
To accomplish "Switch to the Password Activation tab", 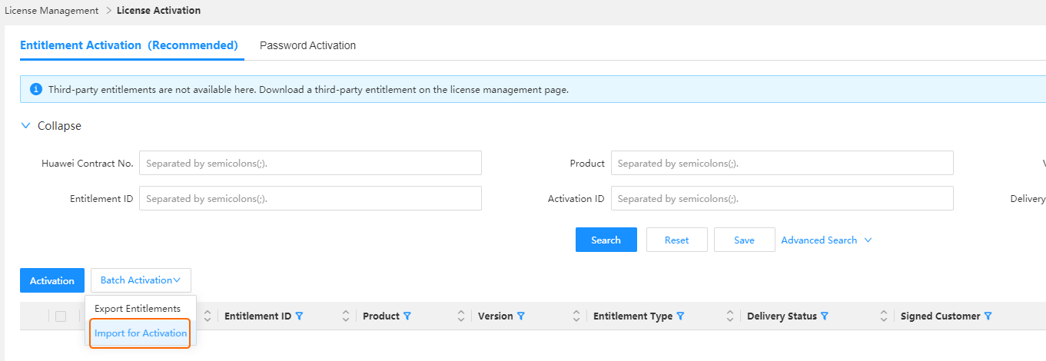I will pos(307,45).
